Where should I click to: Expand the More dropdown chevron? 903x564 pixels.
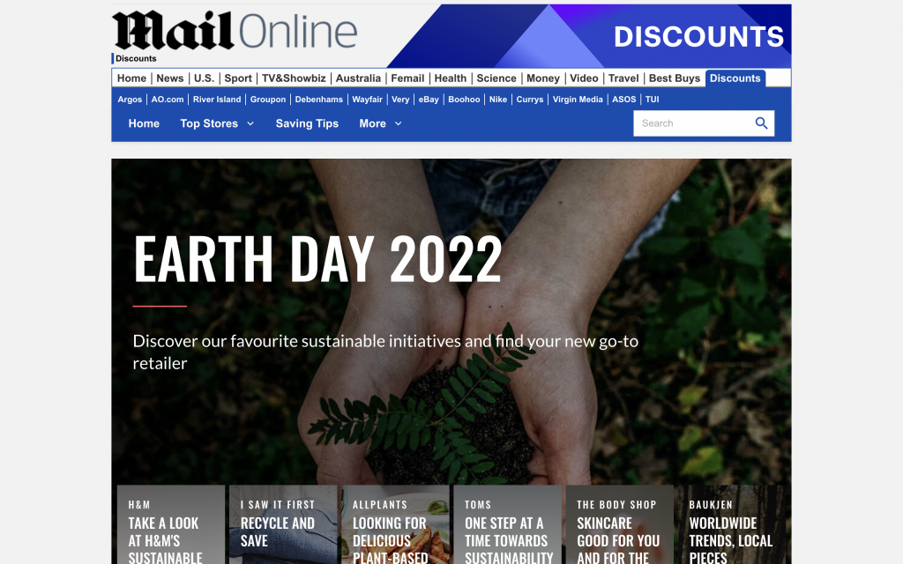pos(398,123)
